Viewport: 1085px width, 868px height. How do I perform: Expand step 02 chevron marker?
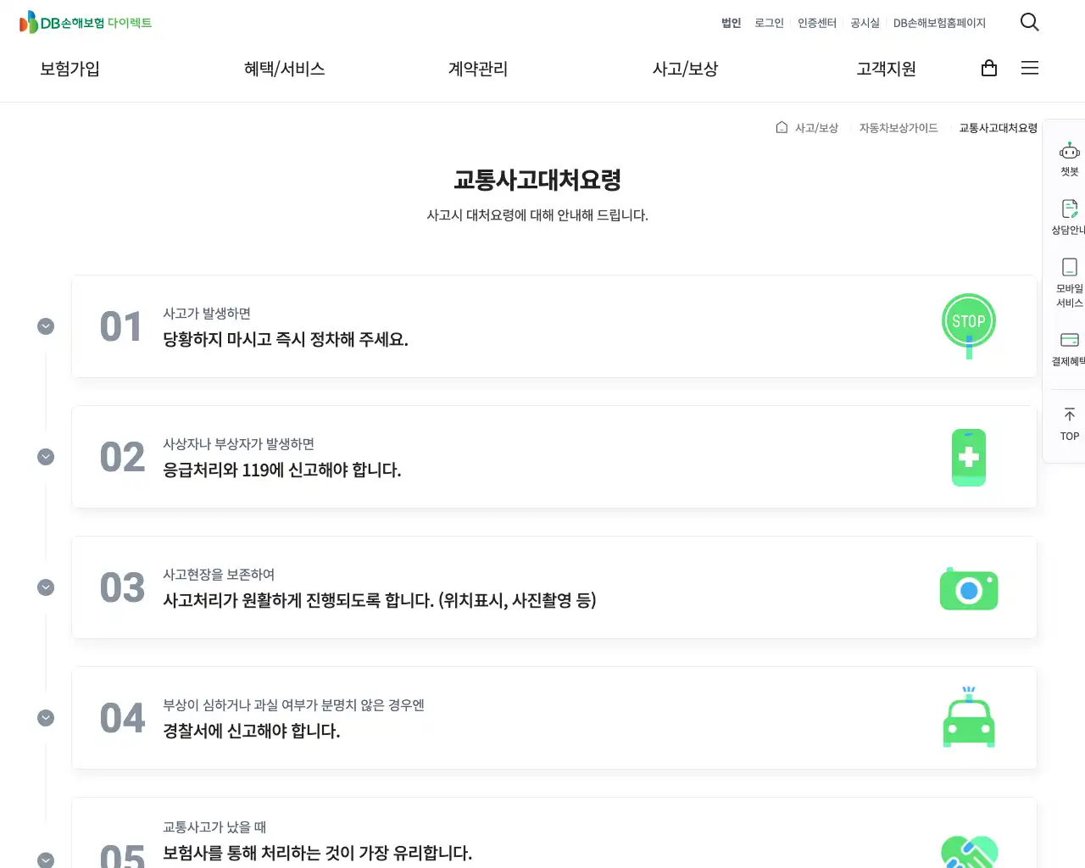click(x=46, y=457)
